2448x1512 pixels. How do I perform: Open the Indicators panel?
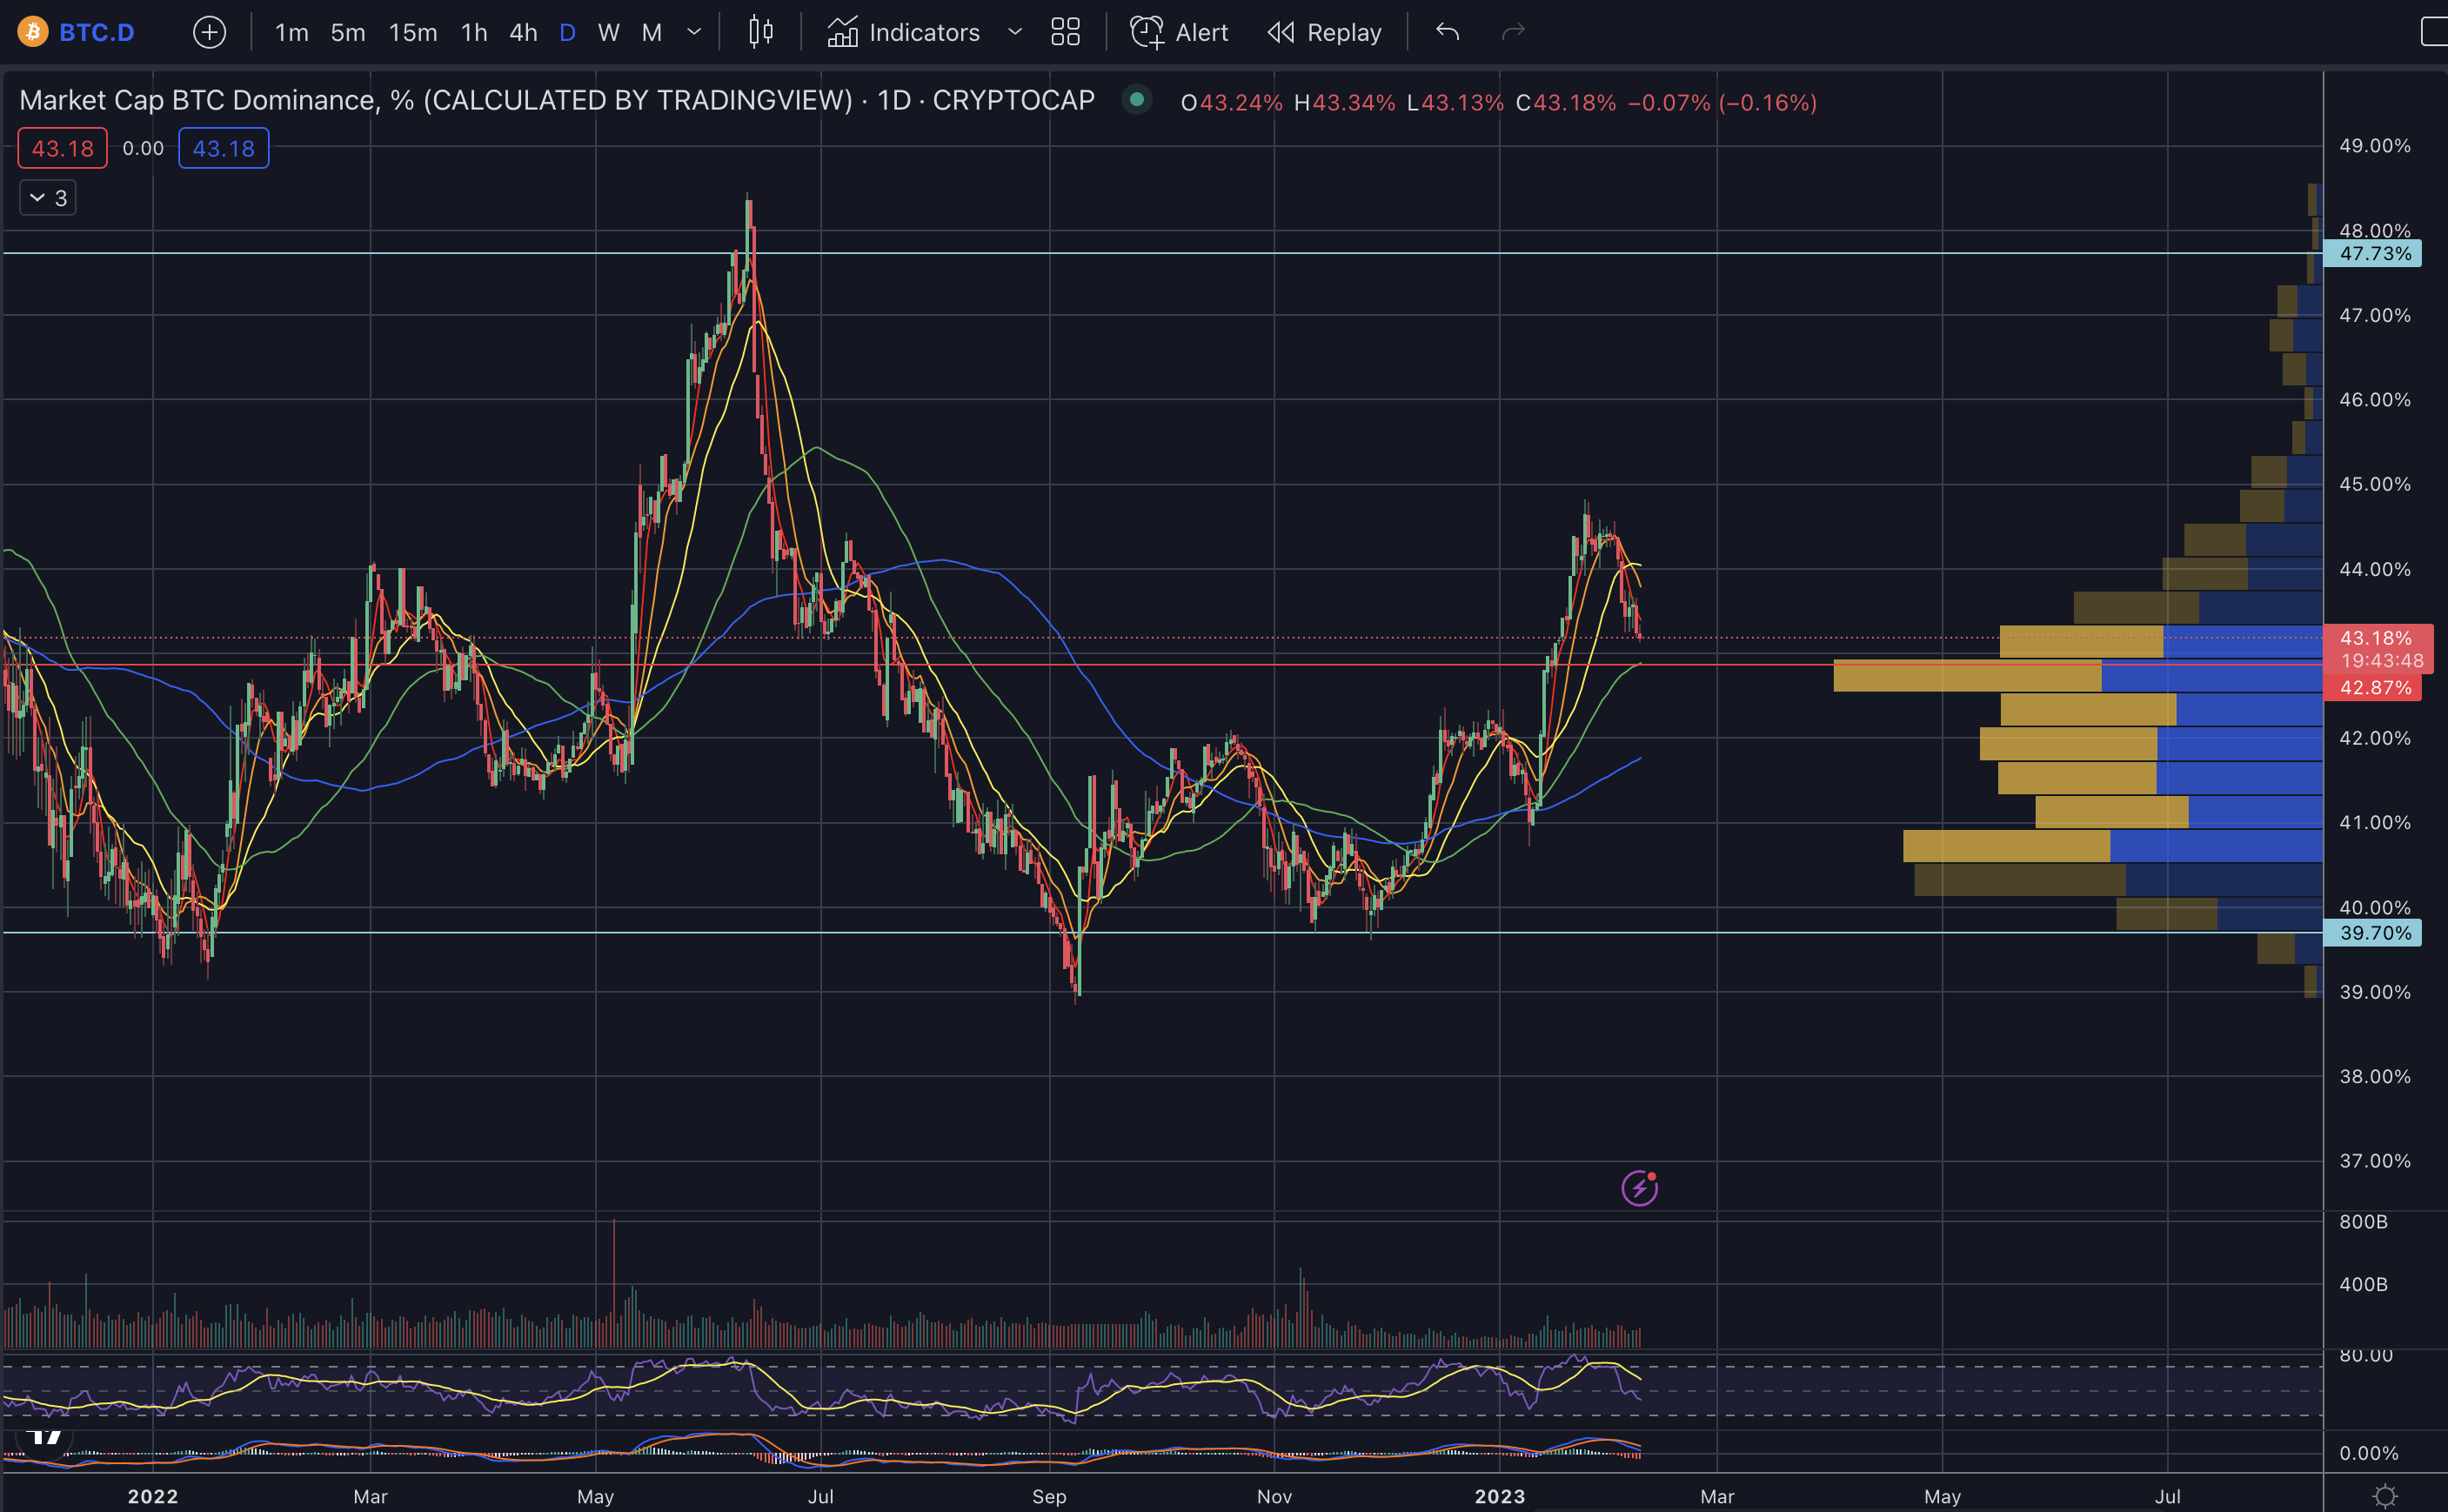(x=904, y=33)
